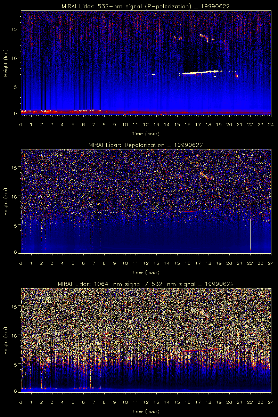Click the Depolarization plot title
278x417 pixels.
pos(146,145)
